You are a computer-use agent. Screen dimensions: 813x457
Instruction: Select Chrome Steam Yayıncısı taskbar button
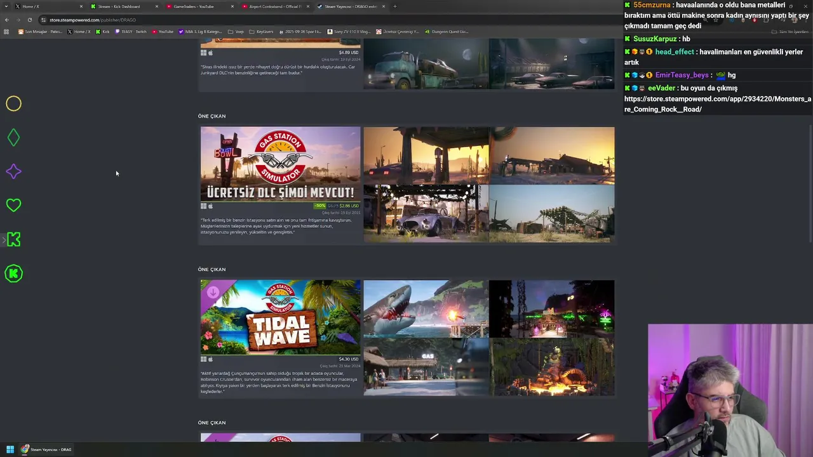(46, 449)
